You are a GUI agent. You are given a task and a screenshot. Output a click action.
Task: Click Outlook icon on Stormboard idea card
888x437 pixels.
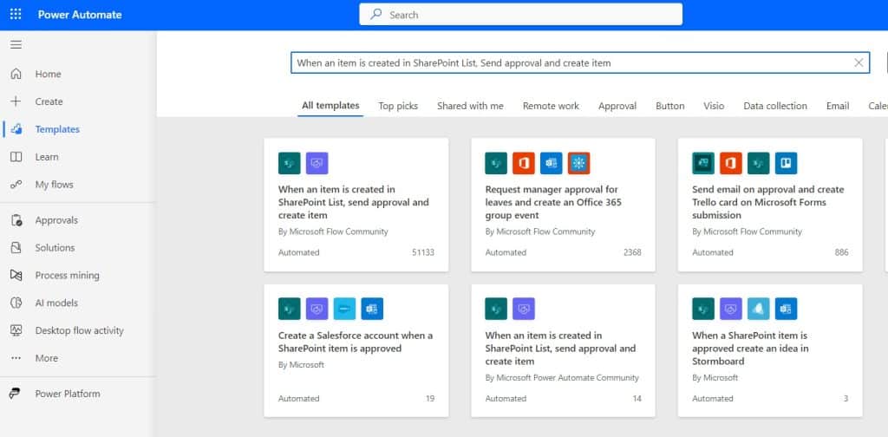(x=786, y=309)
